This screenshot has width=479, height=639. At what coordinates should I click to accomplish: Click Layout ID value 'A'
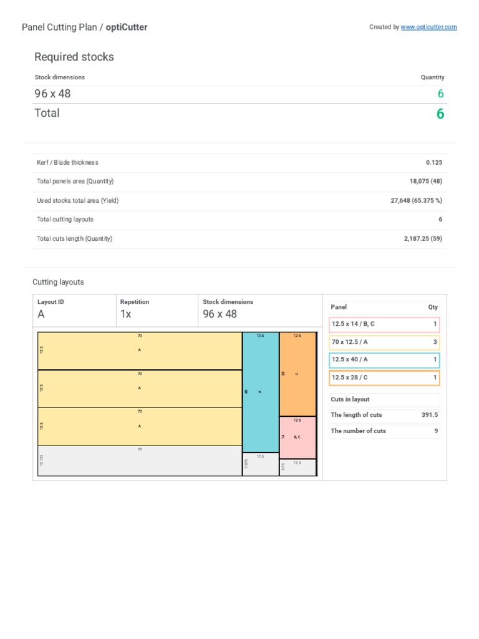[x=41, y=315]
